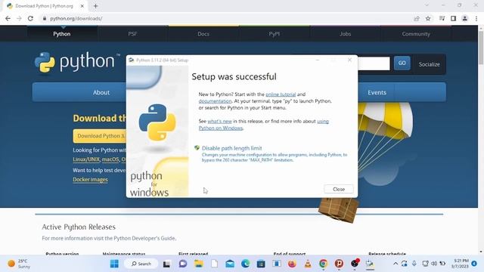484x272 pixels.
Task: Open the Windows Start menu
Action: tap(114, 264)
